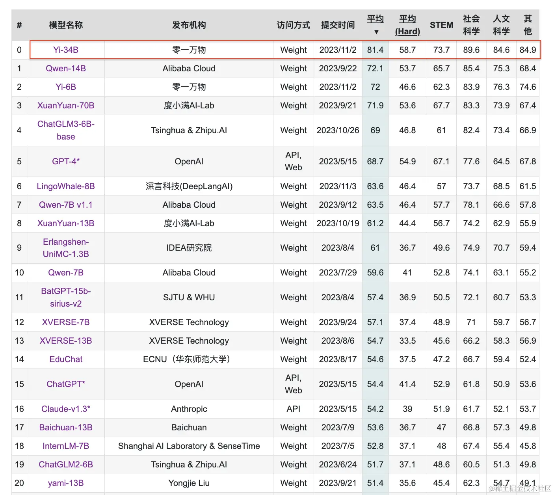Open the Yi-6B model link
This screenshot has width=554, height=495.
(x=66, y=87)
